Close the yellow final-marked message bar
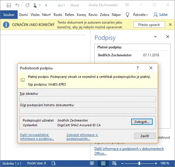175x167 pixels. coord(170,24)
